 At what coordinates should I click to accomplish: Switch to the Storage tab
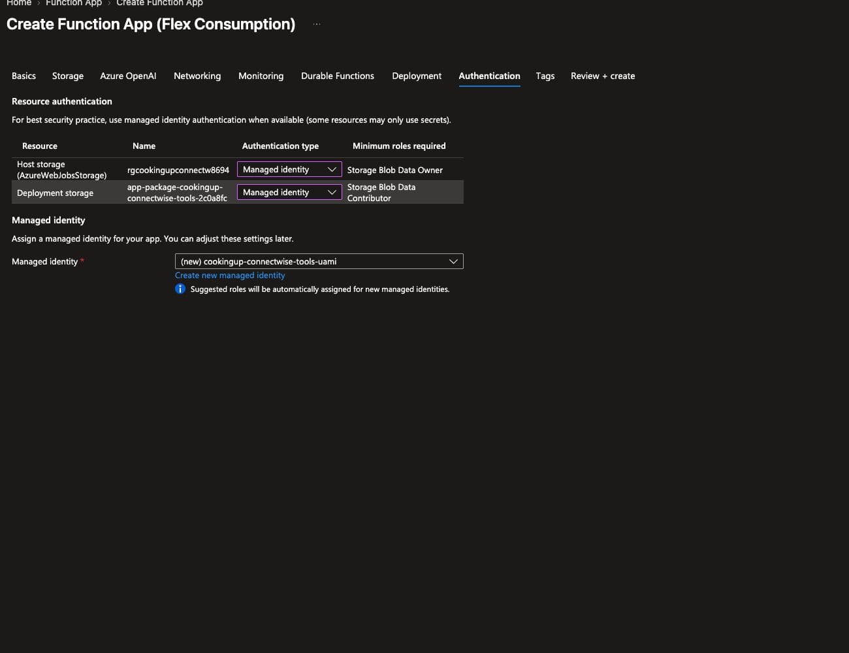68,76
